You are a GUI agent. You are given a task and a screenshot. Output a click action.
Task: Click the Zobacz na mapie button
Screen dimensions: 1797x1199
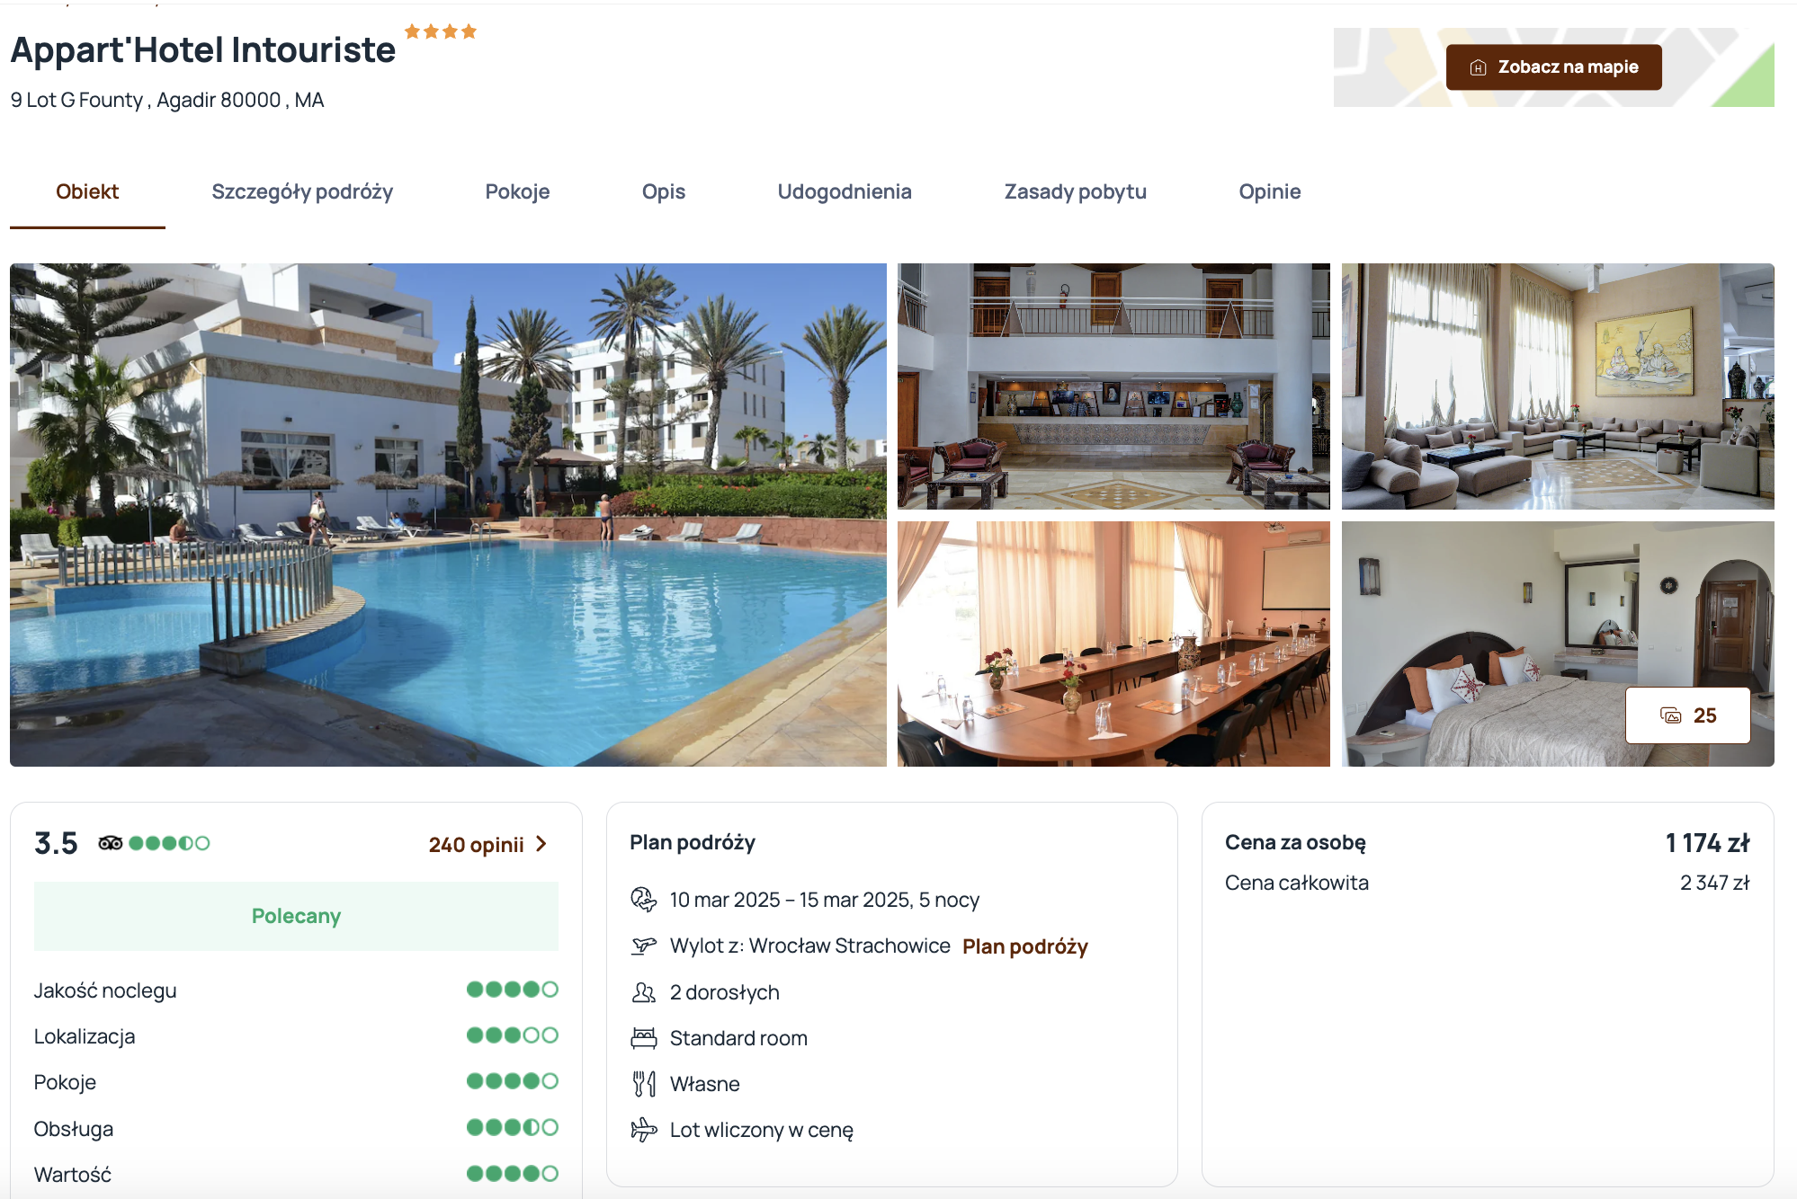(x=1553, y=67)
